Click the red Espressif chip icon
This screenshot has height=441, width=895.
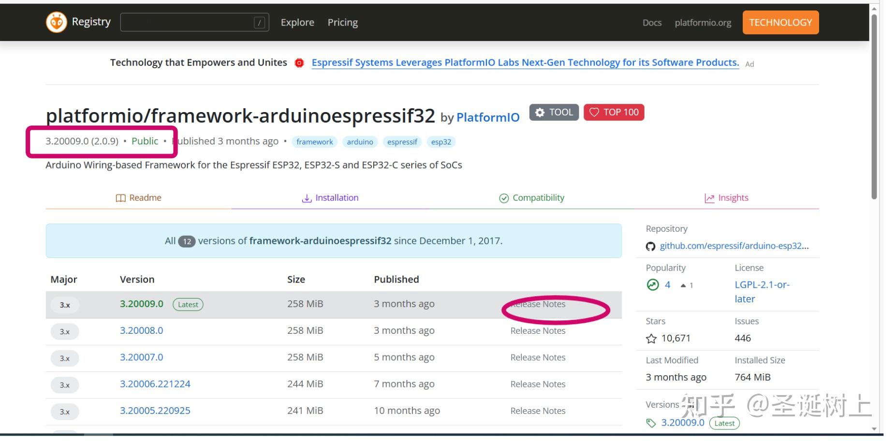pos(299,63)
